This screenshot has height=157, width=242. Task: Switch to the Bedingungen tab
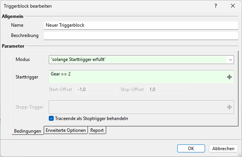pos(27,131)
